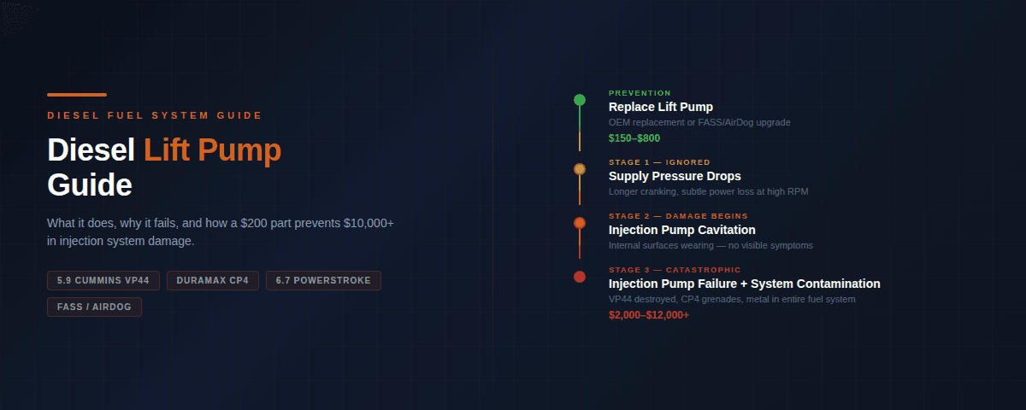This screenshot has width=1026, height=410.
Task: Click the red Stage 3 timeline dot
Action: click(x=580, y=276)
